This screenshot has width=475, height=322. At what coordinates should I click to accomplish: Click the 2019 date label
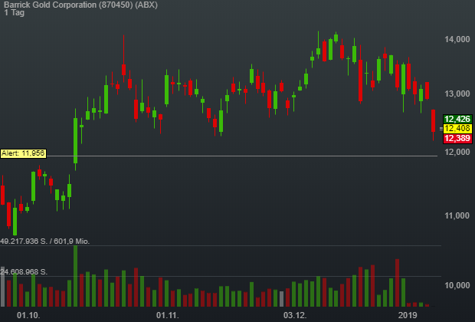408,315
